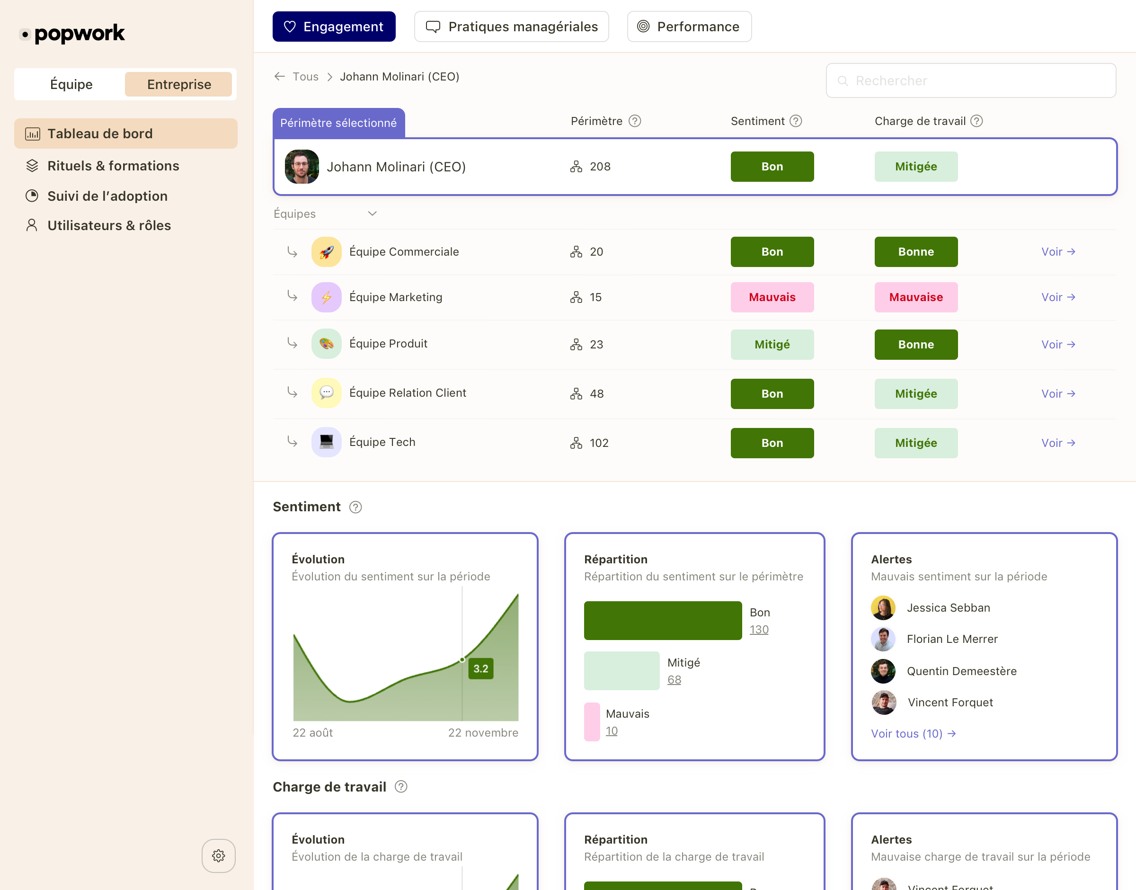
Task: Click the Suivi de l'adoption icon
Action: click(32, 196)
